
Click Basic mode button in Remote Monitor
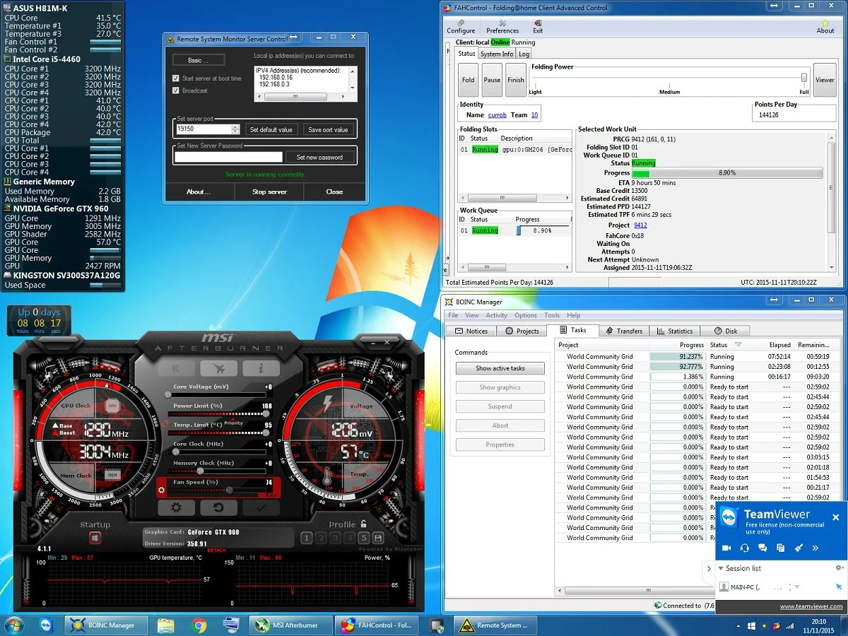pyautogui.click(x=199, y=60)
